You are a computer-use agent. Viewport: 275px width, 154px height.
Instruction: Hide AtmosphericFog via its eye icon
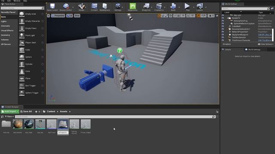tap(223, 21)
